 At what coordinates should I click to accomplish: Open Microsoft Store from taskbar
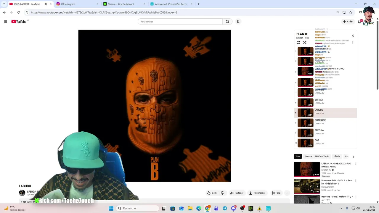point(173,208)
